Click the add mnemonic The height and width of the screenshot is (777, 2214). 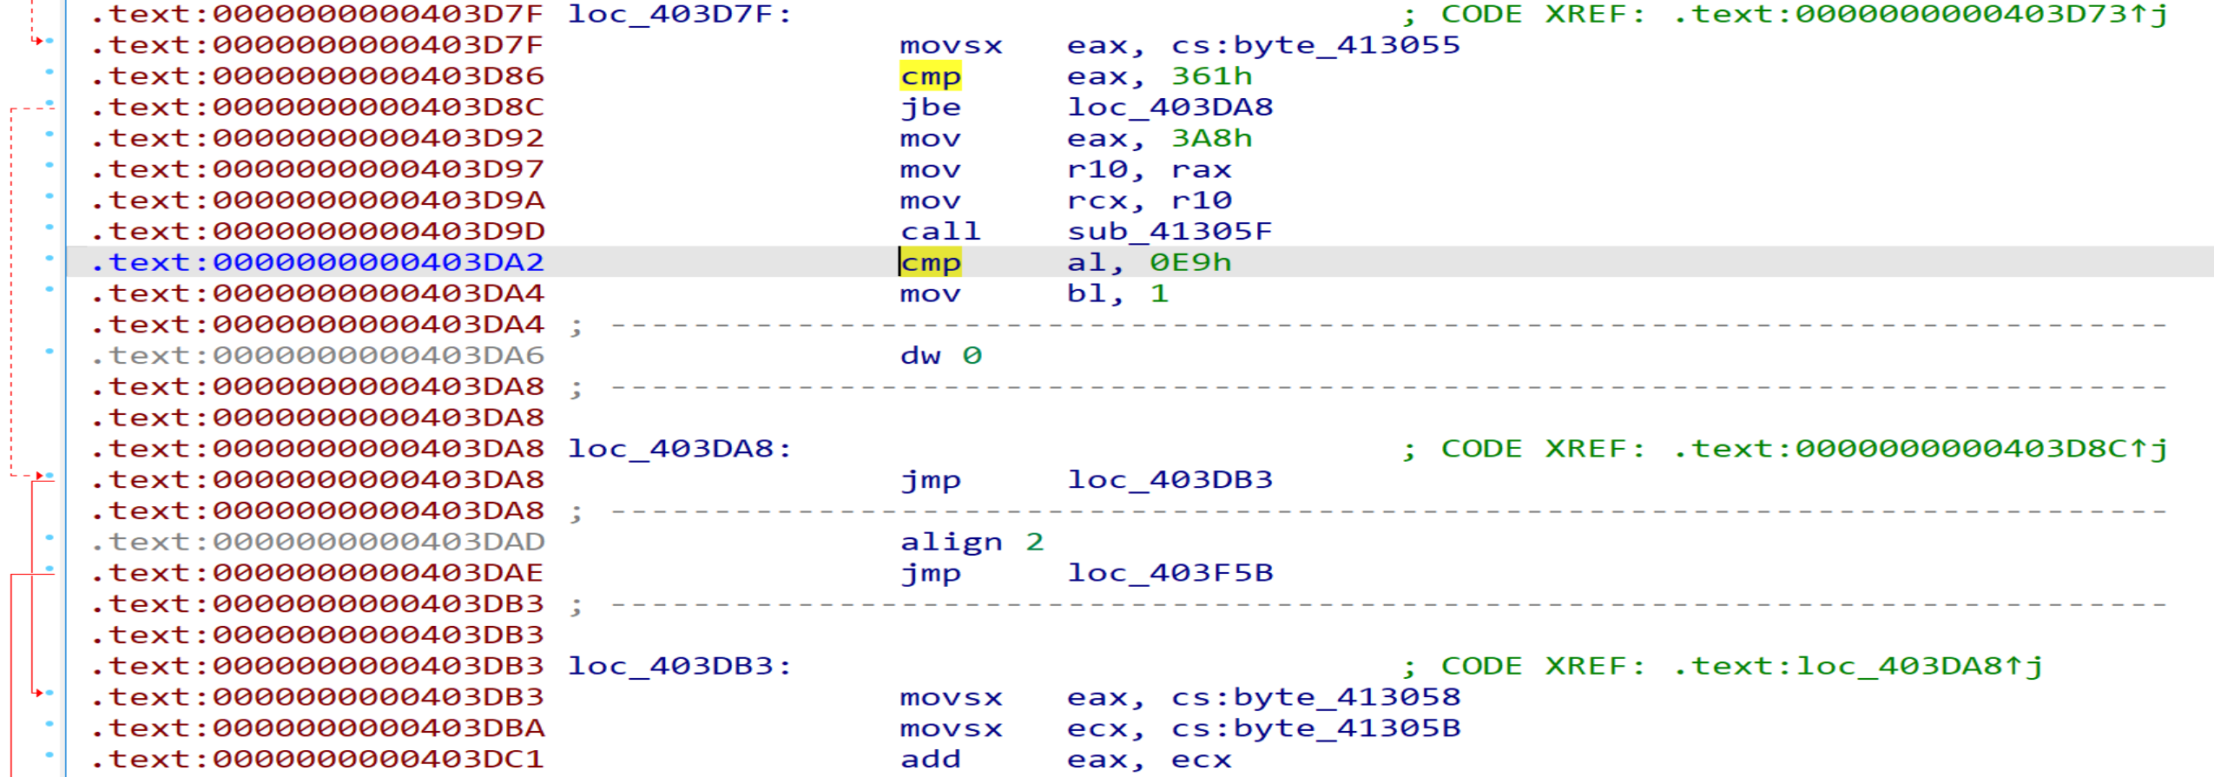tap(930, 760)
